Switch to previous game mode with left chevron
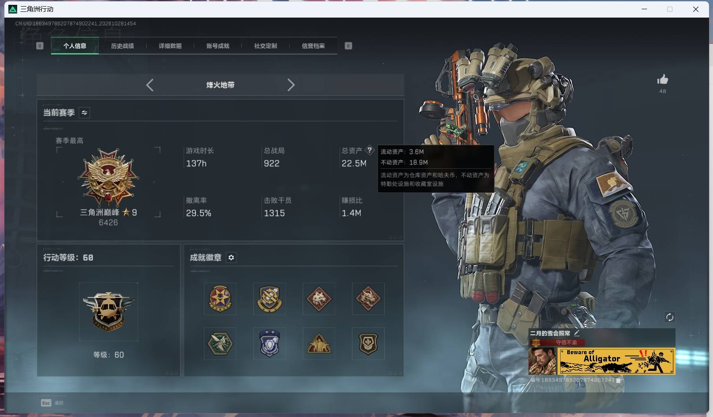713x417 pixels. coord(150,85)
